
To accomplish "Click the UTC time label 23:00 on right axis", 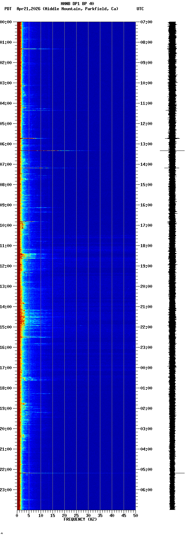I will (x=146, y=347).
